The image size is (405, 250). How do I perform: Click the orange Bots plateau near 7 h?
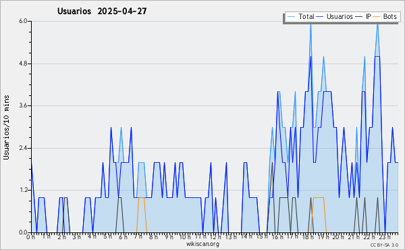coord(142,197)
